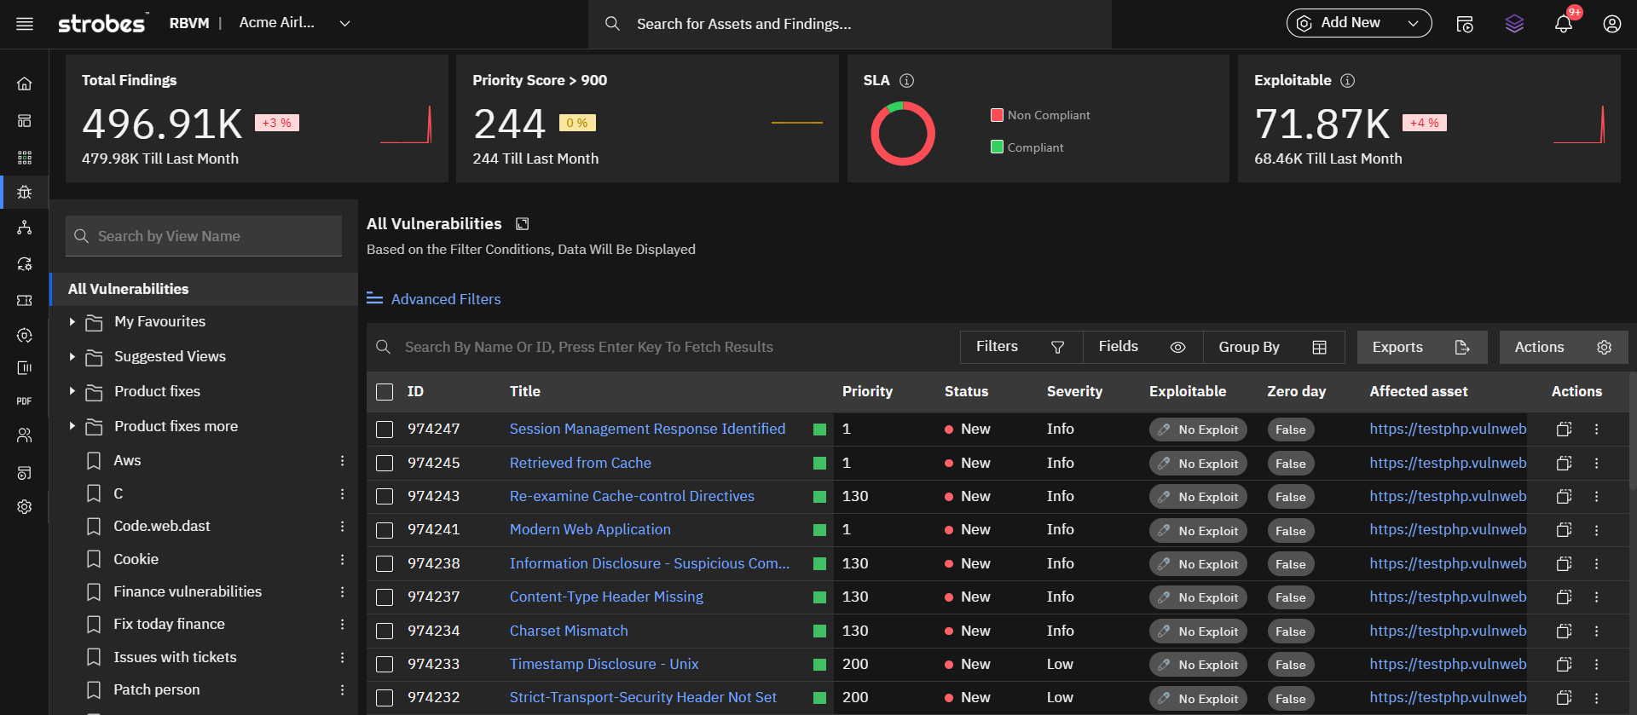1637x715 pixels.
Task: Open kebab menu for finding 974245
Action: click(1597, 464)
